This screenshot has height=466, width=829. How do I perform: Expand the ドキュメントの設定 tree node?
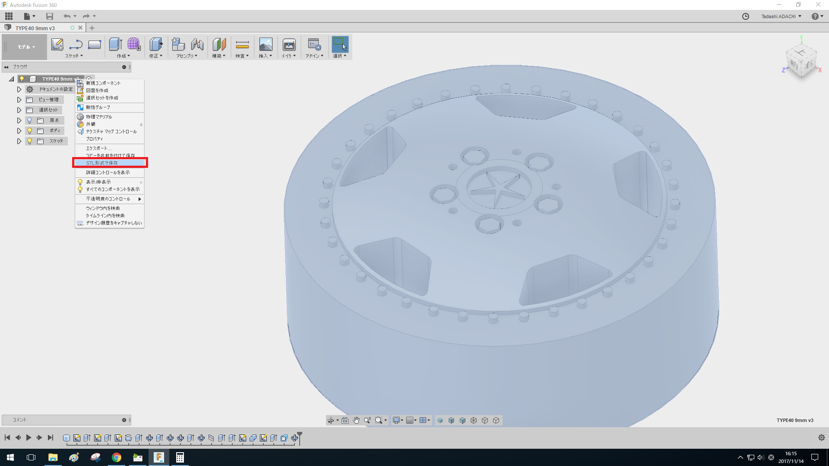click(19, 89)
